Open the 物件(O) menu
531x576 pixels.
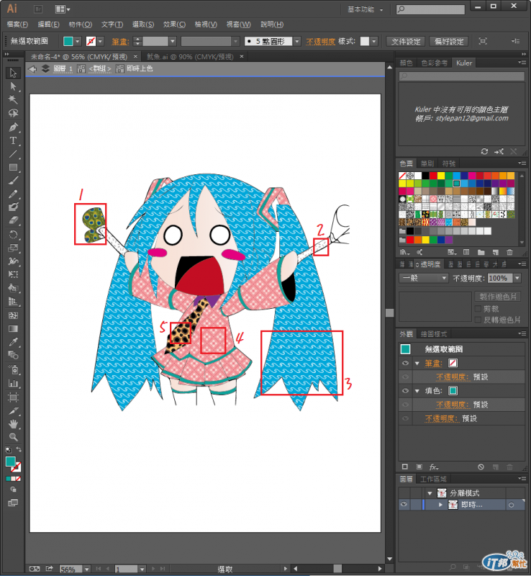click(81, 24)
